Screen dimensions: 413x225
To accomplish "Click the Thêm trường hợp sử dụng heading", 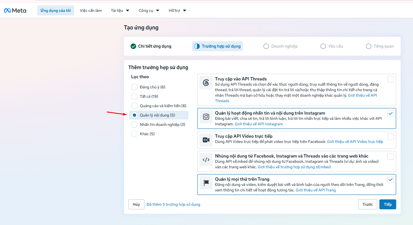I will pos(158,67).
